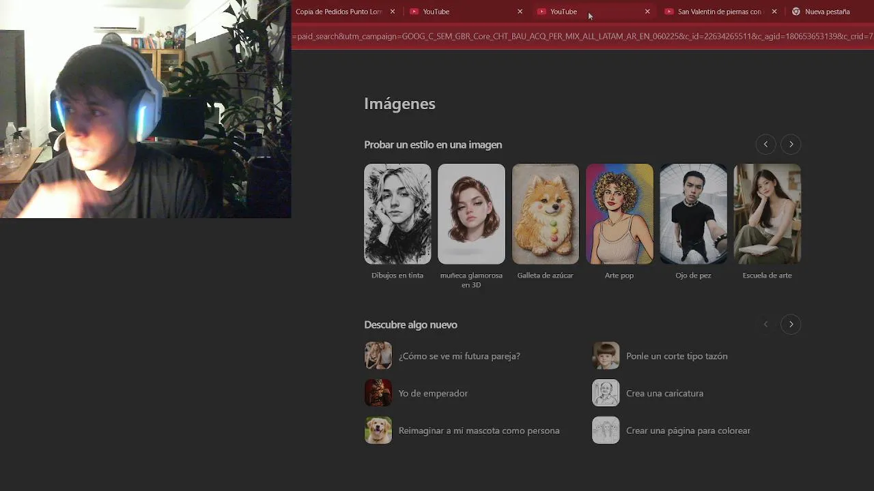Go to previous Descubre algo nuevo items
This screenshot has width=874, height=491.
[765, 324]
